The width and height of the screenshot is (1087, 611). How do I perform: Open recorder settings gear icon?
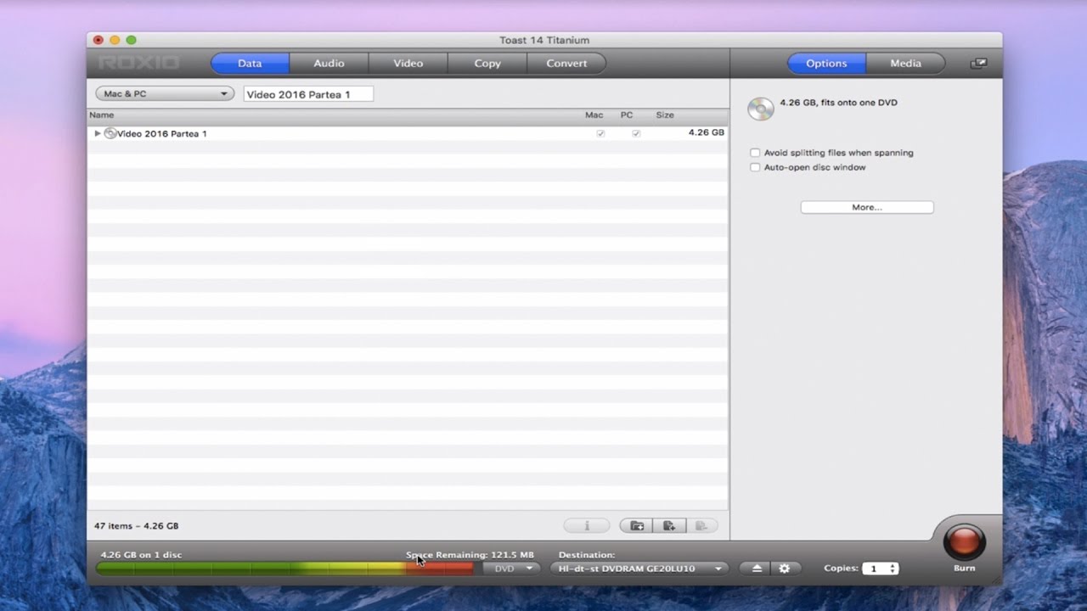785,569
